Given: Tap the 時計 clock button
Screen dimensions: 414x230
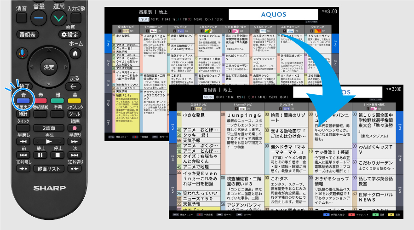Looking at the screenshot, I should 23,114.
